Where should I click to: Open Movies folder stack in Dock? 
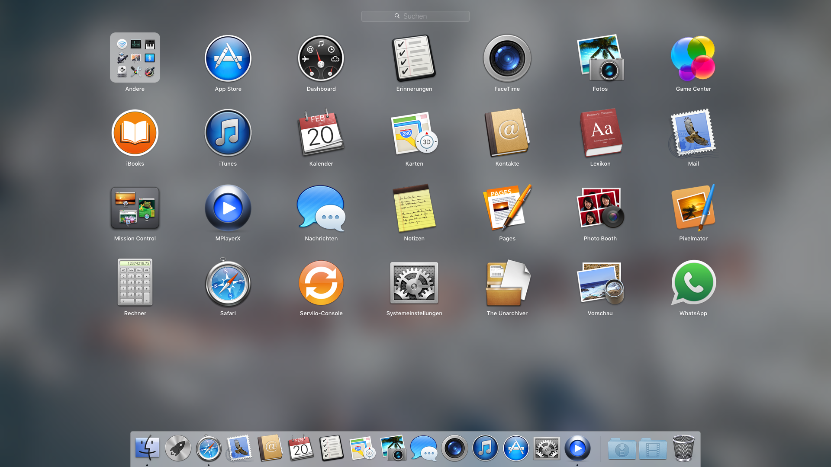point(652,449)
